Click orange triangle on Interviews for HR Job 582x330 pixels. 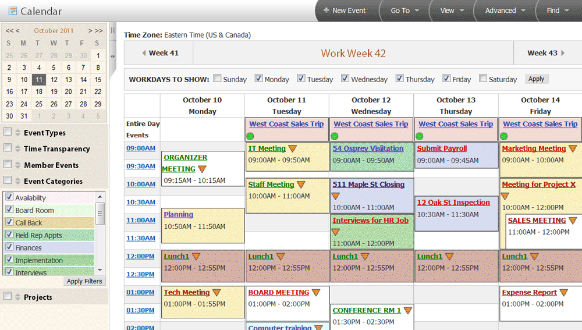(x=336, y=232)
